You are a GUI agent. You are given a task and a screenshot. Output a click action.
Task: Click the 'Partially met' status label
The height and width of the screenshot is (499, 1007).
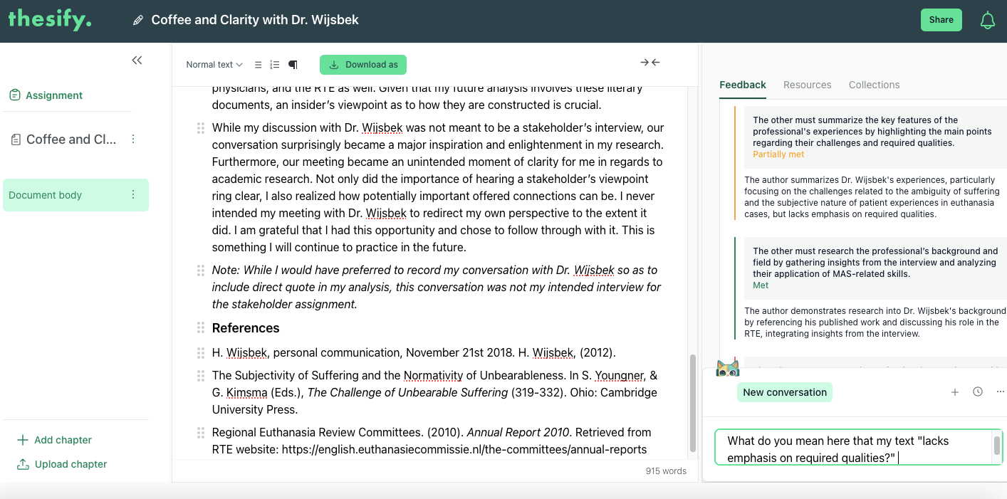[x=778, y=154]
